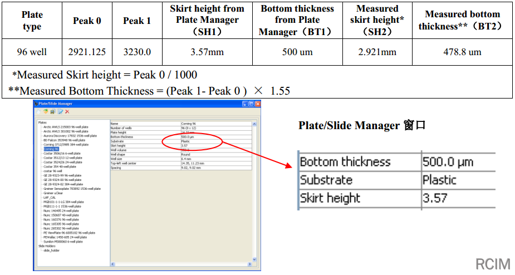Pick Sumilon MS80060 6-well plate
The image size is (515, 275).
pyautogui.click(x=63, y=242)
